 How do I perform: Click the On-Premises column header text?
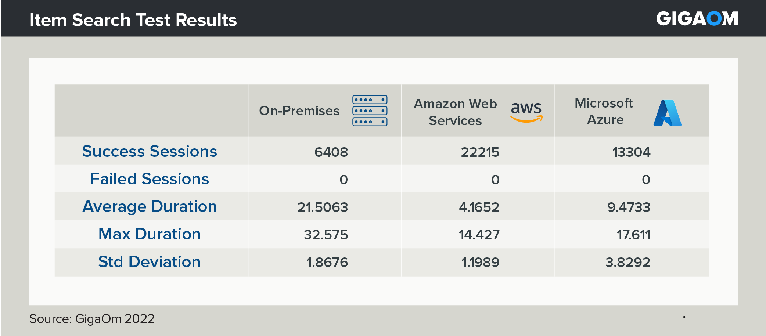tap(299, 111)
